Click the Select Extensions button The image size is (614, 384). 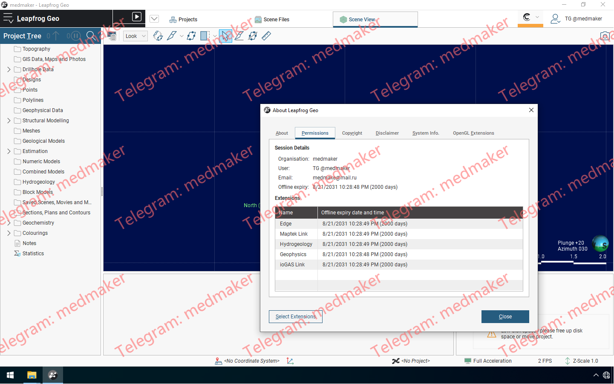[295, 317]
